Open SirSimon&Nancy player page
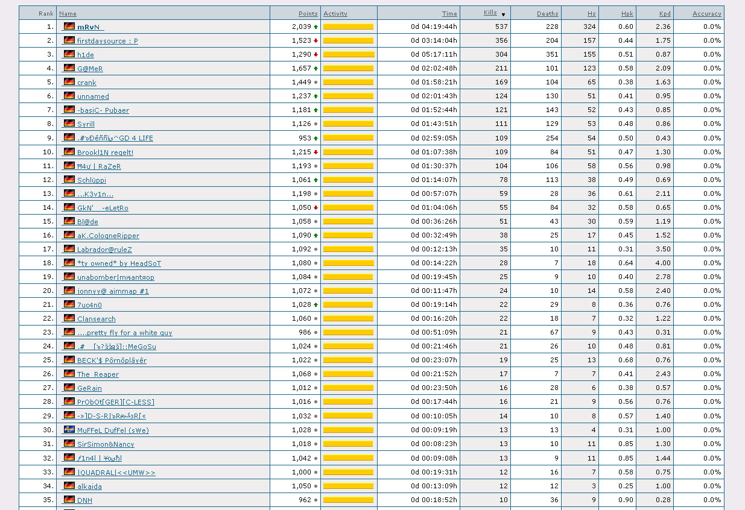745x510 pixels. coord(106,444)
